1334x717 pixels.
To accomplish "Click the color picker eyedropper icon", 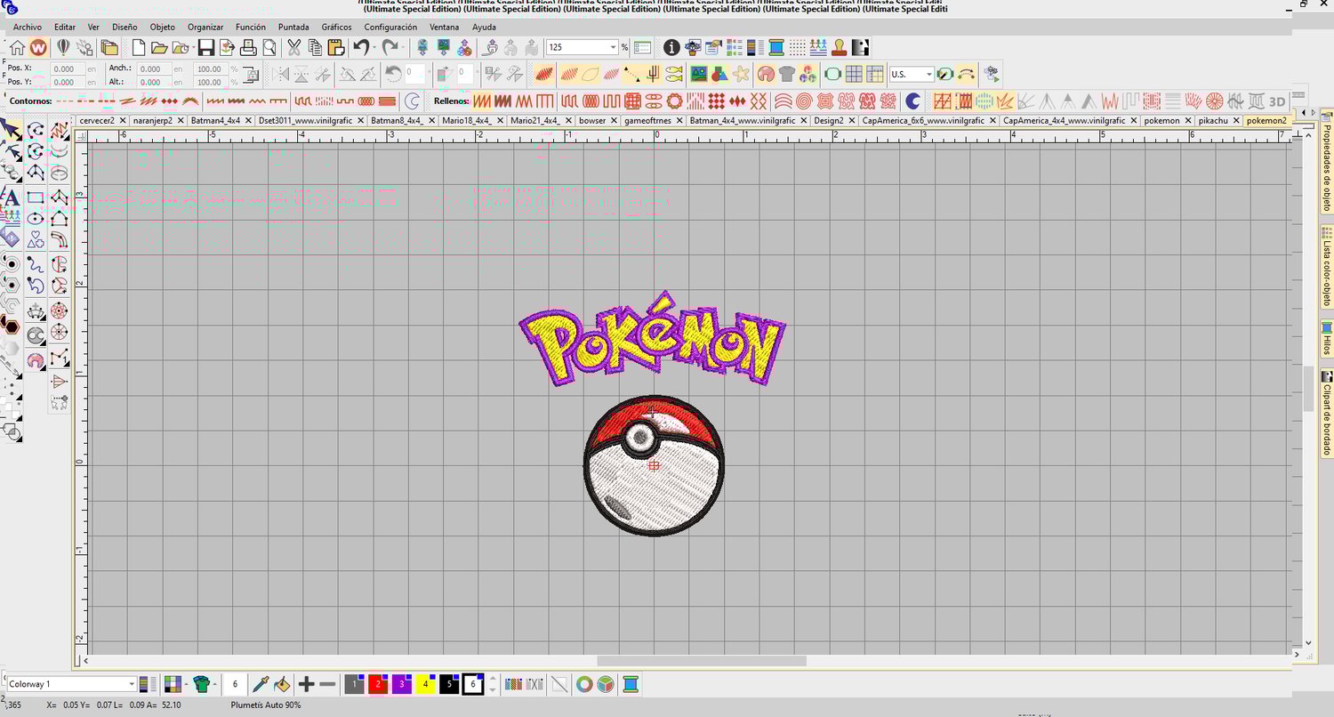I will (x=261, y=684).
